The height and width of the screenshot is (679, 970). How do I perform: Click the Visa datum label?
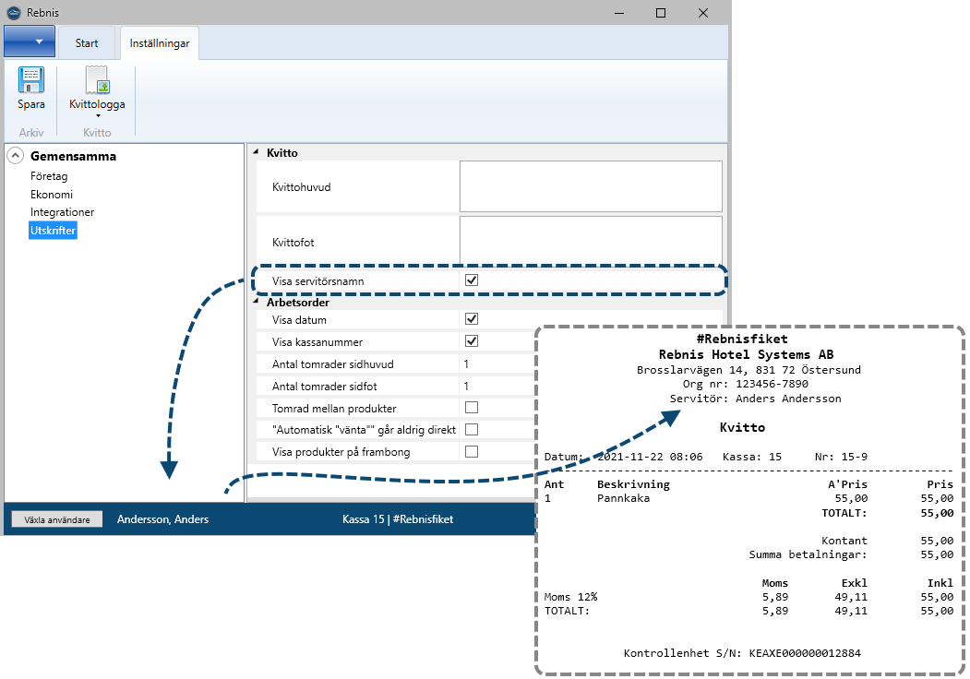click(299, 320)
